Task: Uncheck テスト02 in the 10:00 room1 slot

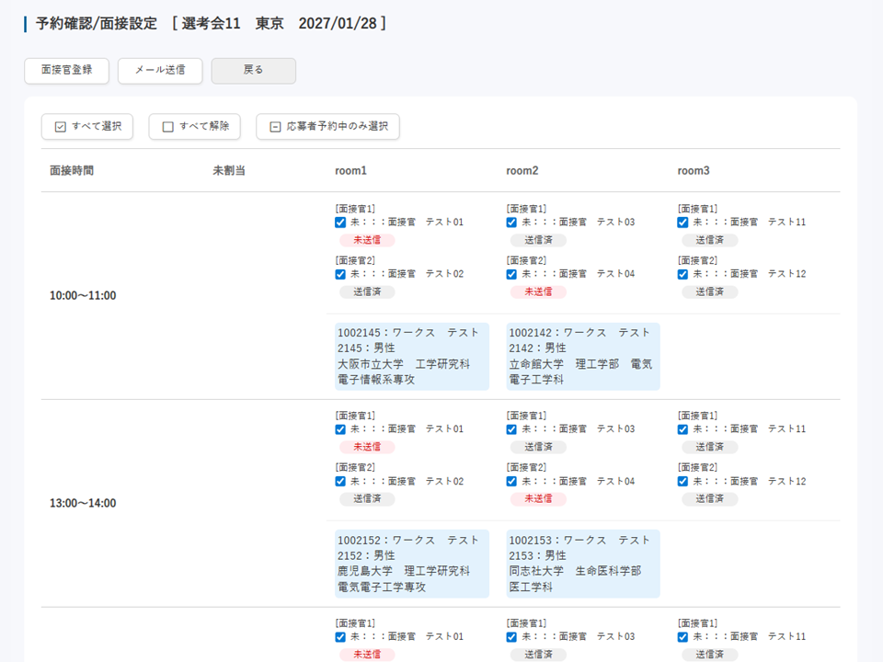Action: pos(341,274)
